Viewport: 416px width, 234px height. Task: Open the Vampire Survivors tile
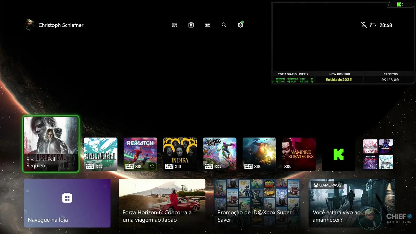coord(299,154)
